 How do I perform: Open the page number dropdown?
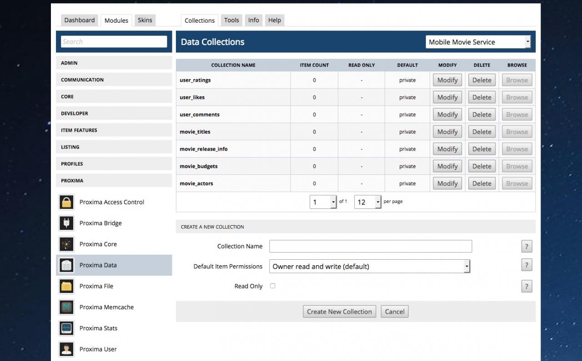[x=323, y=202]
